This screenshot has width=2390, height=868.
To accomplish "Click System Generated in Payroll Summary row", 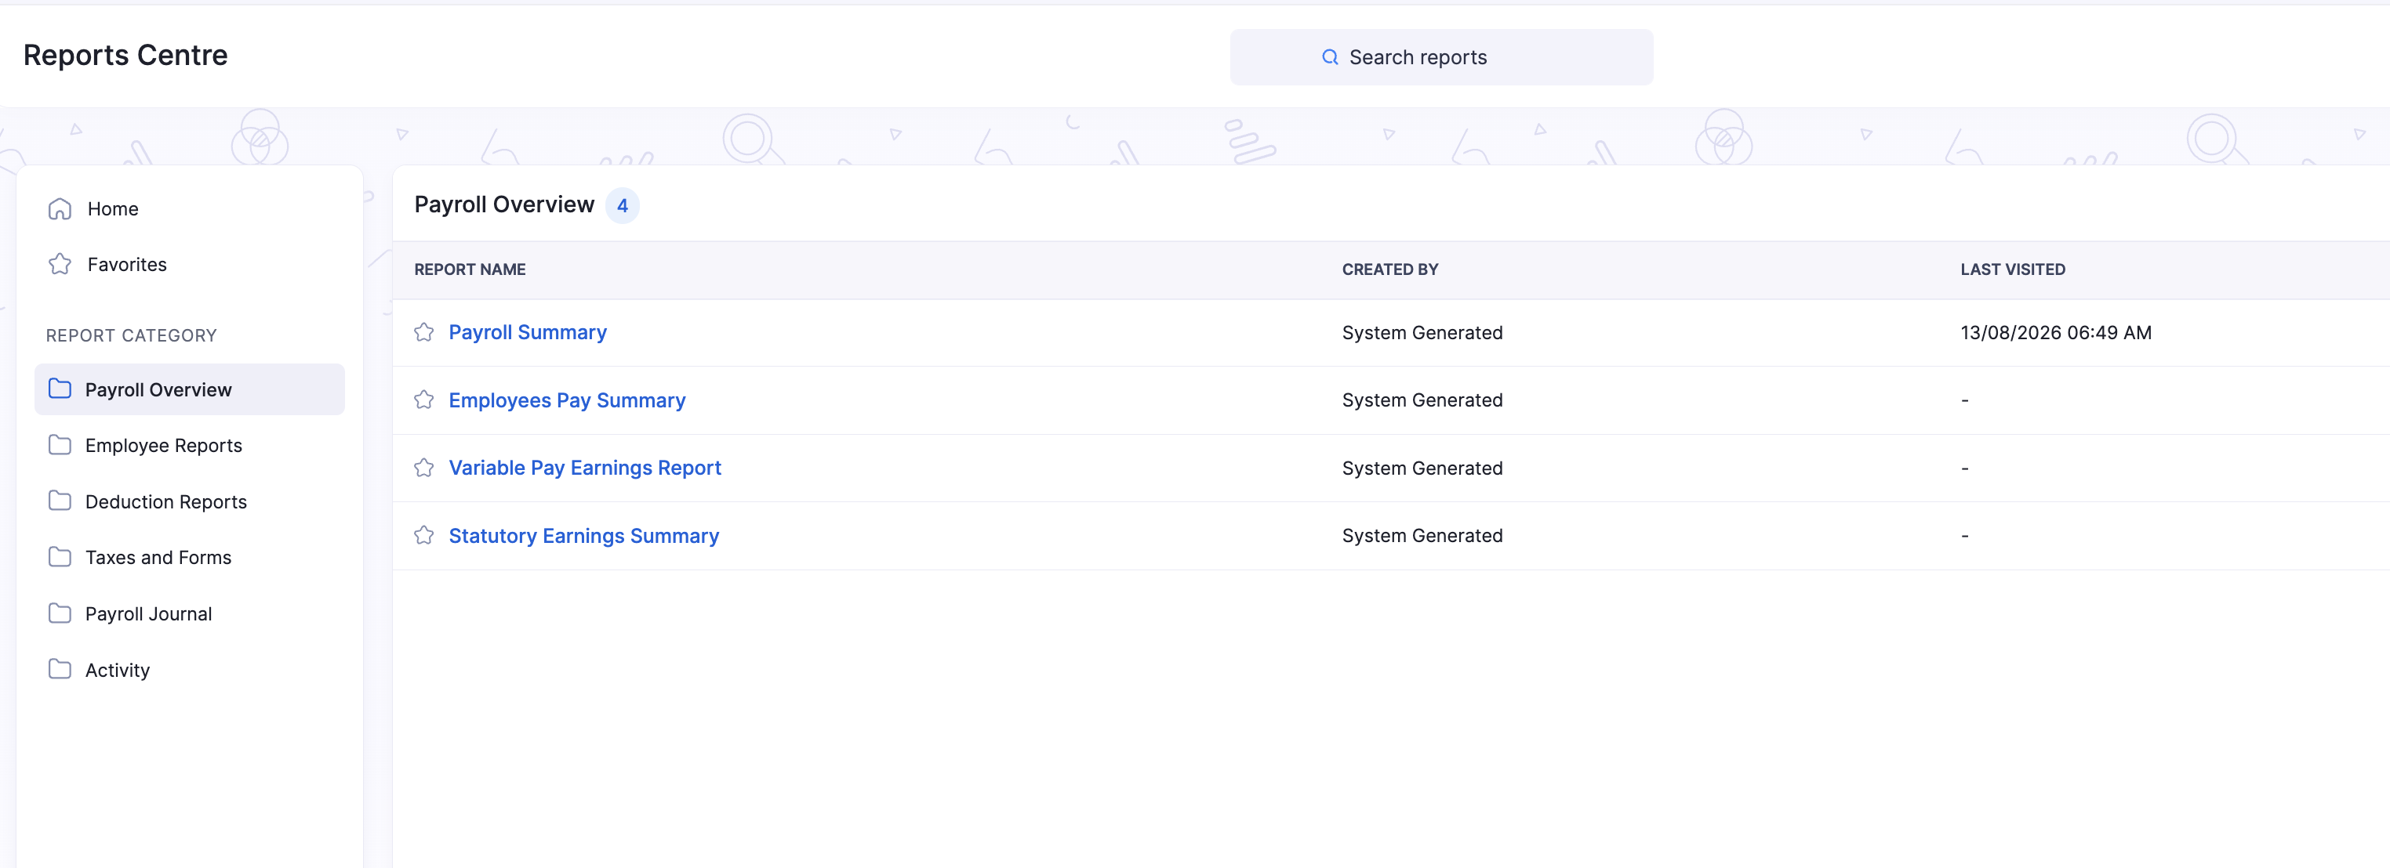I will pos(1422,332).
